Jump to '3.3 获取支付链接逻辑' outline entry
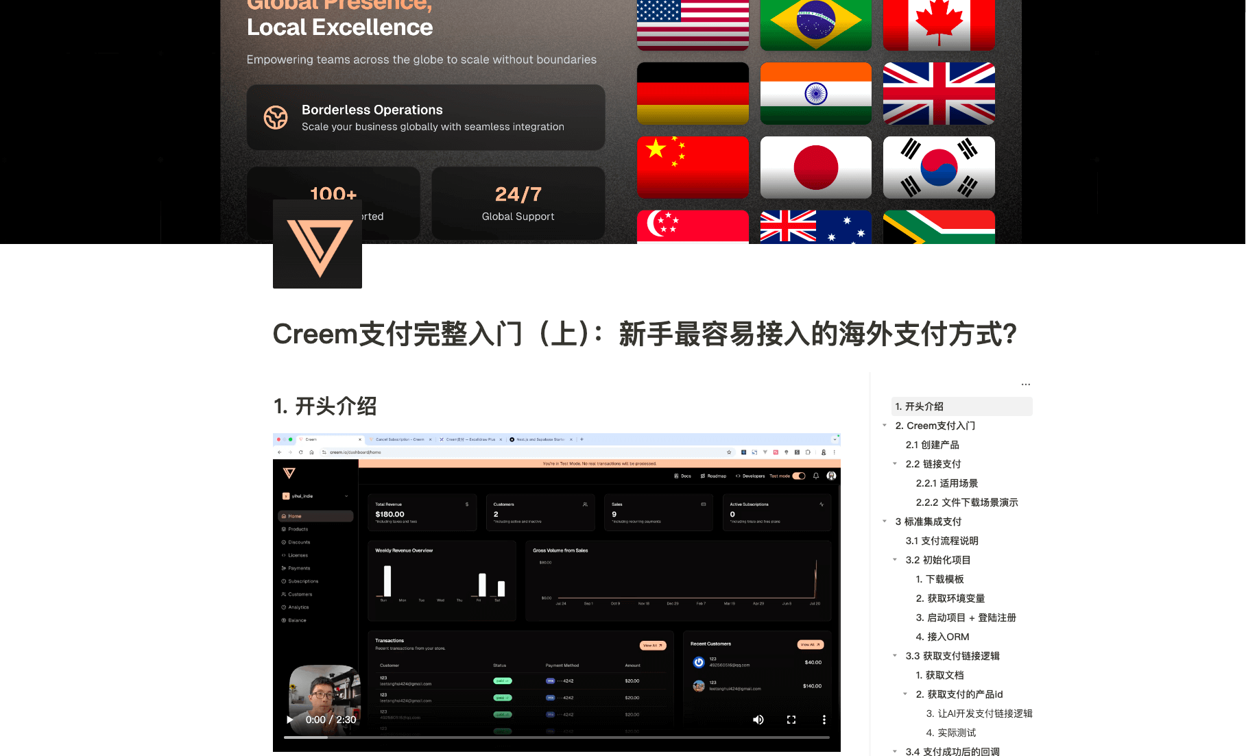Viewport: 1246px width, 756px height. (x=953, y=656)
